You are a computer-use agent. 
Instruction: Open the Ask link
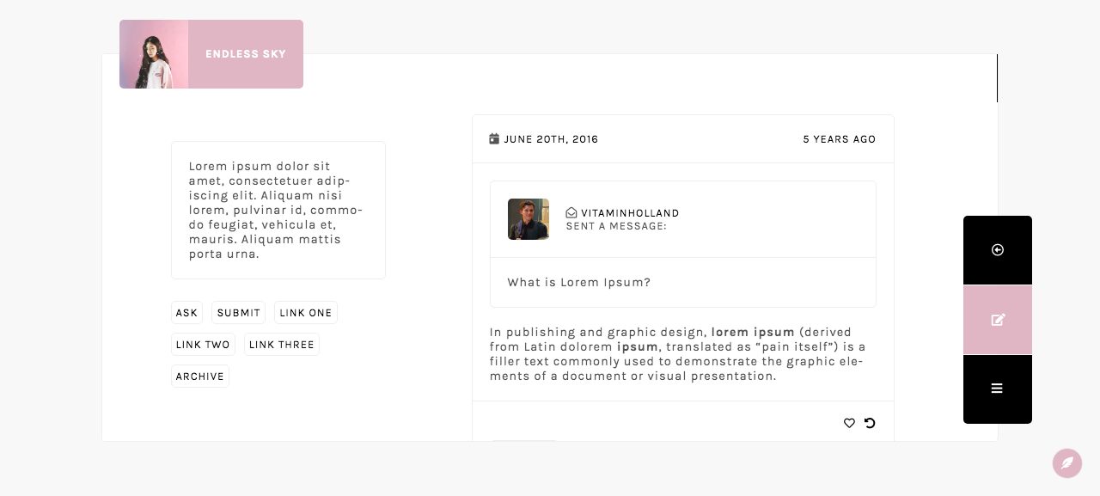[186, 313]
